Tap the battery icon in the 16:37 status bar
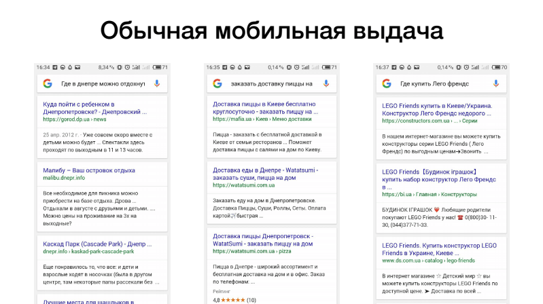 496,67
